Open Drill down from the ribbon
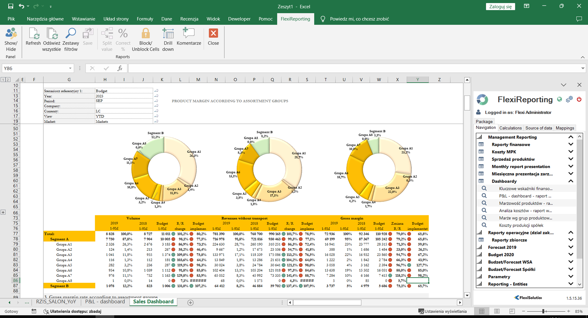Viewport: 588px width, 318px height. click(x=168, y=34)
